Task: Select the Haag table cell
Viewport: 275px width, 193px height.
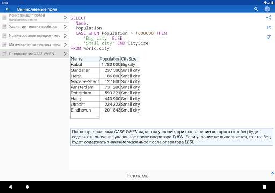Action: 85,99
